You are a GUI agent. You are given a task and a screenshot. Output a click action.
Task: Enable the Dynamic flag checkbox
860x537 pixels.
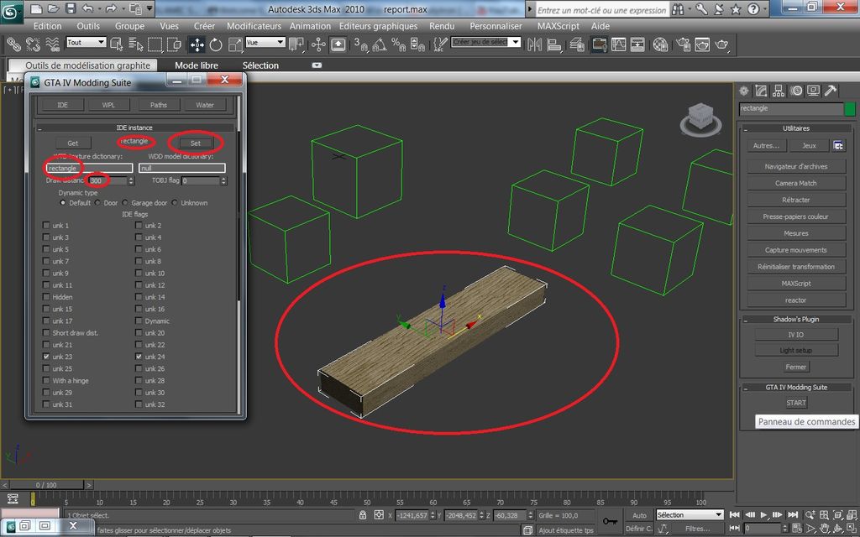tap(139, 321)
